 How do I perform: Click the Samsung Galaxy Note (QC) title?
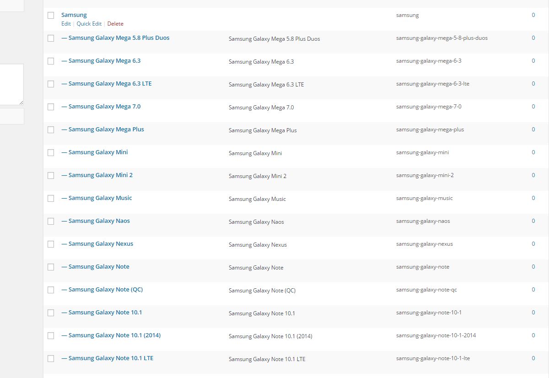pos(105,290)
